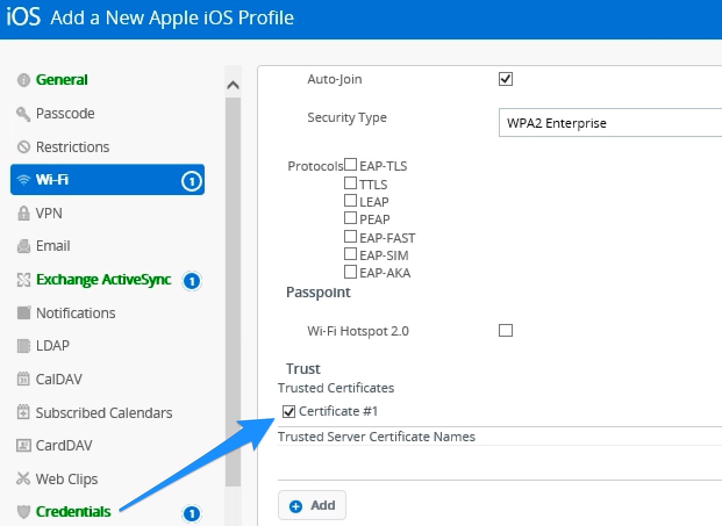
Task: Click the Email stamp icon
Action: pyautogui.click(x=23, y=246)
